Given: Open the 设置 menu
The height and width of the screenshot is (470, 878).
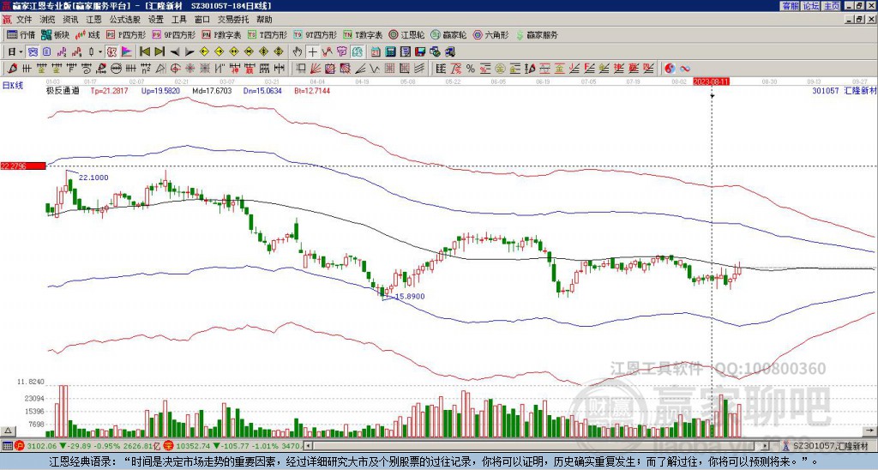Looking at the screenshot, I should [x=156, y=20].
